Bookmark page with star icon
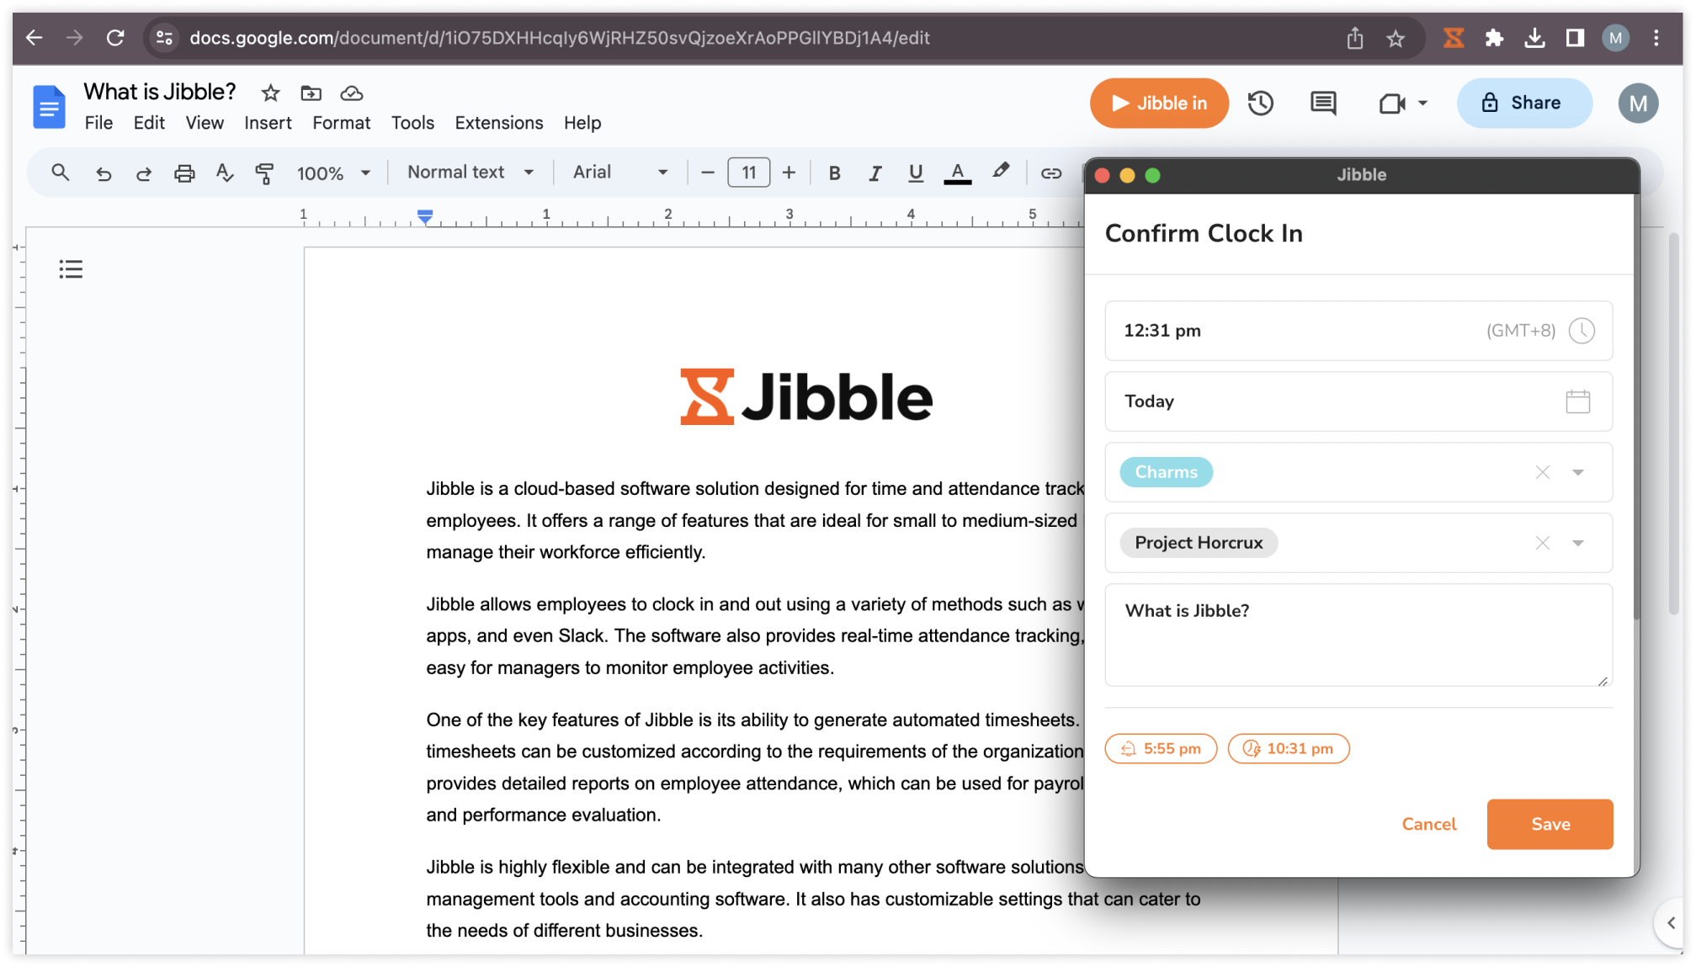The height and width of the screenshot is (967, 1696). (x=1396, y=38)
